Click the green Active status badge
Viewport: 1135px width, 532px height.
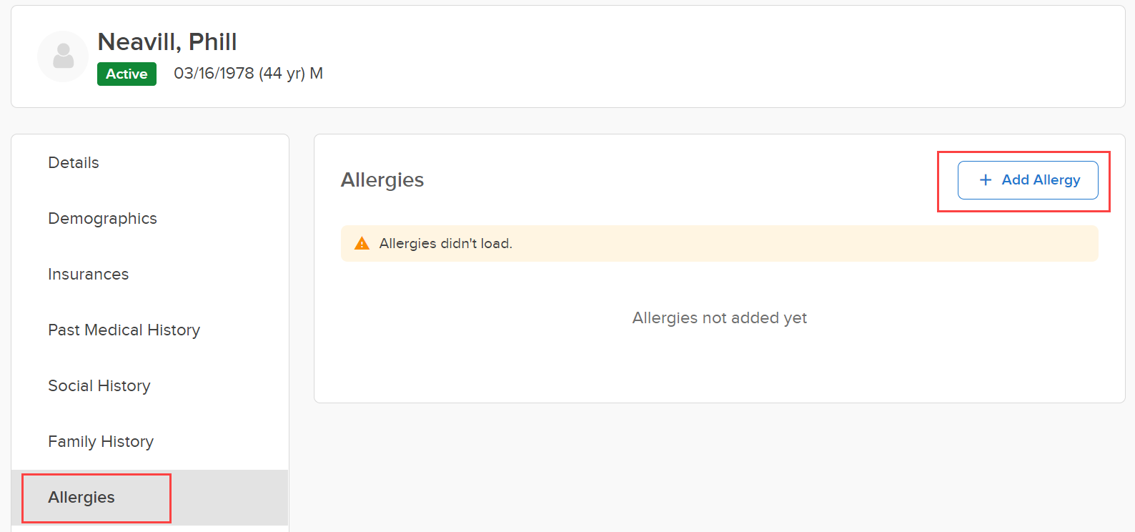127,74
